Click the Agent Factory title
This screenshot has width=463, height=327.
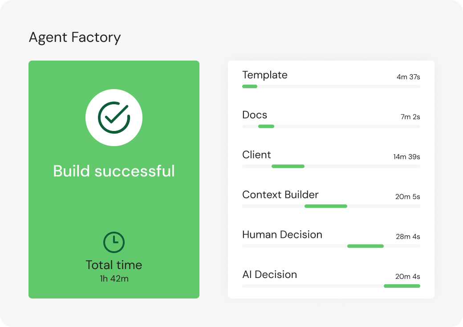tap(75, 37)
